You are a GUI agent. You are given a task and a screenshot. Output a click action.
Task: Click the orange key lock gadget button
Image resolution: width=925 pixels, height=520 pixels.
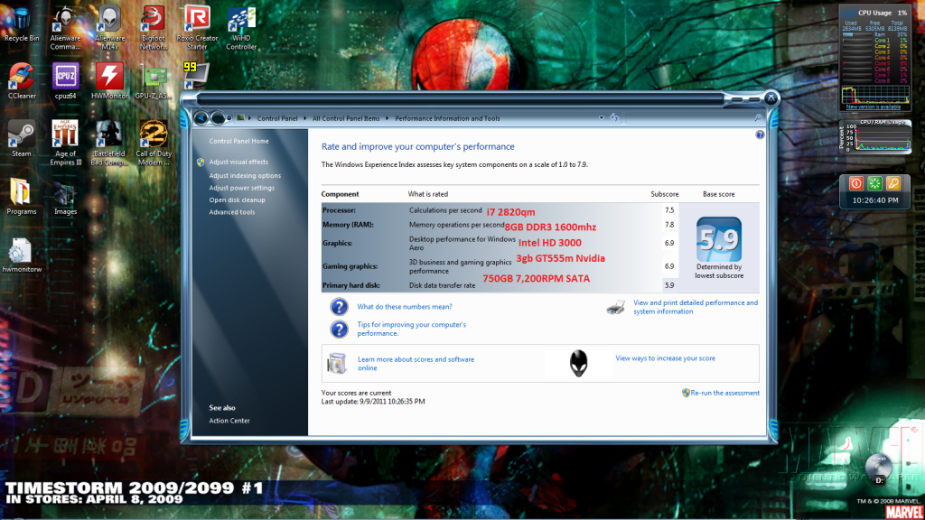click(x=893, y=183)
